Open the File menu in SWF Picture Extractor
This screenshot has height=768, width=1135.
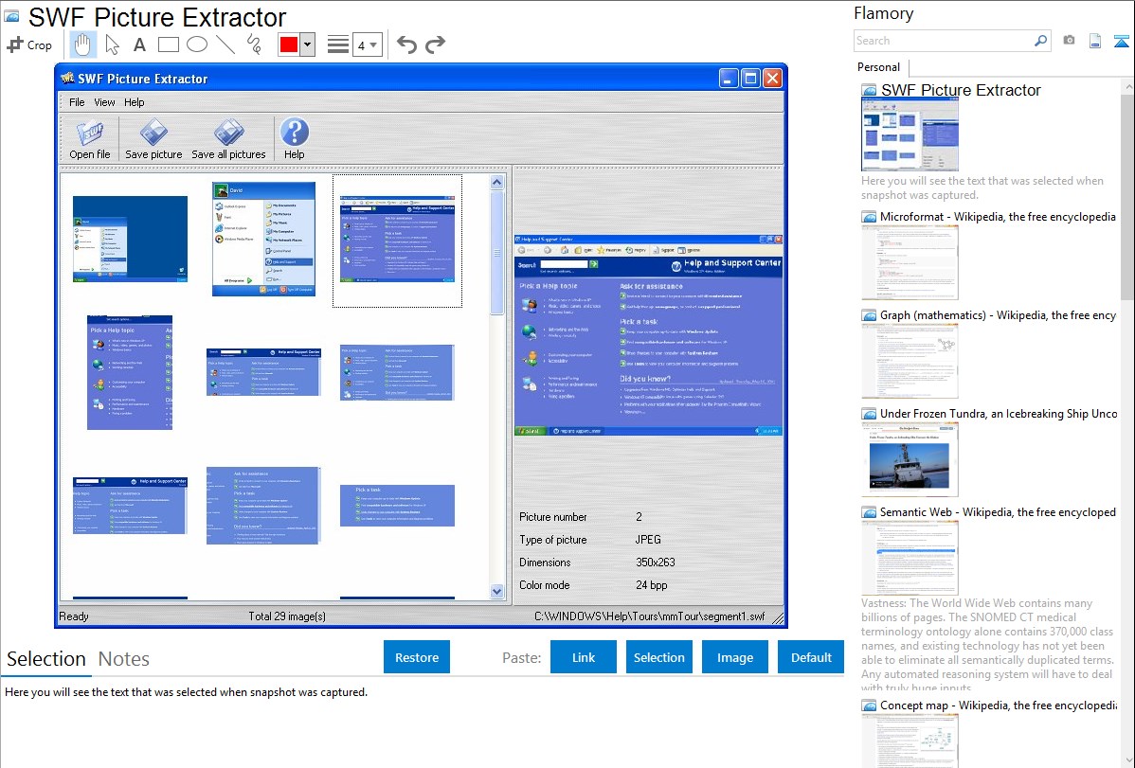click(77, 102)
